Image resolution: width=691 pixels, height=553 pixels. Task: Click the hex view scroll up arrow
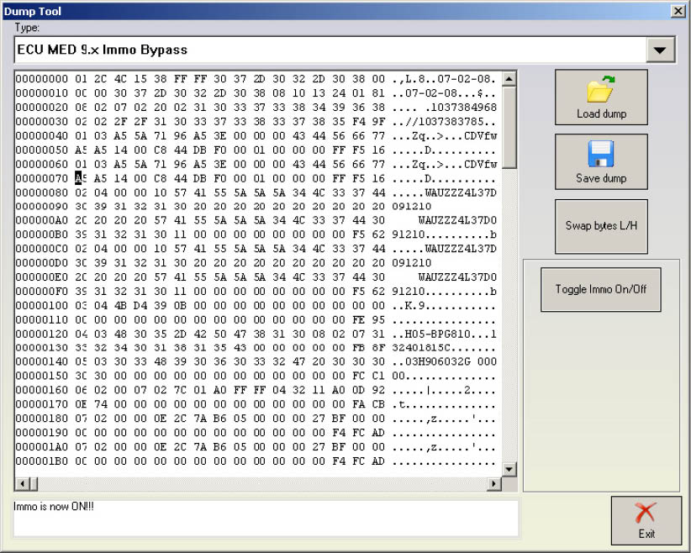pyautogui.click(x=509, y=79)
